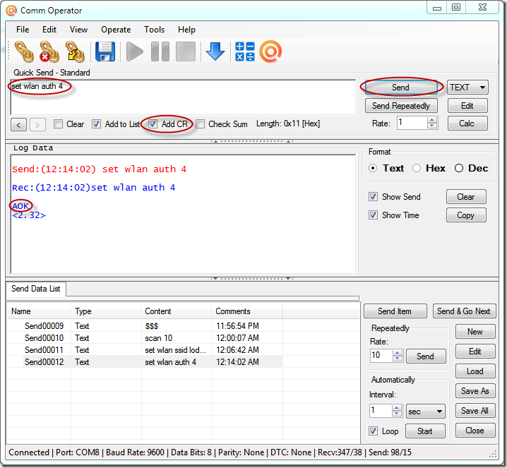
Task: Click the Load button
Action: click(475, 371)
